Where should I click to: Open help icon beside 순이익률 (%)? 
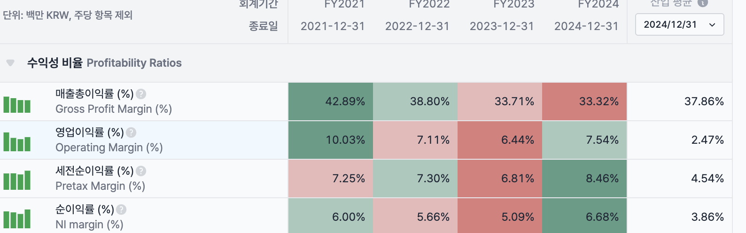[121, 210]
